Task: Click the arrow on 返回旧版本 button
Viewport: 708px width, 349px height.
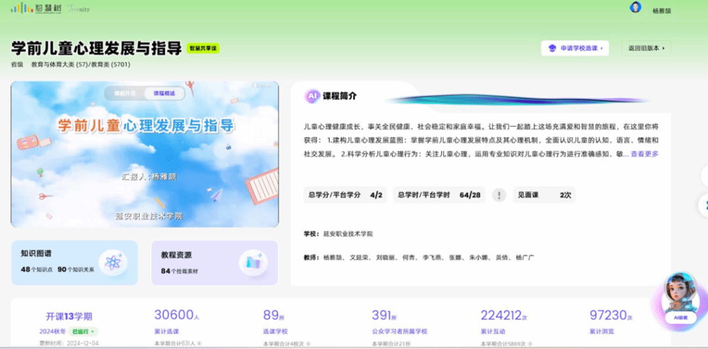Action: click(663, 48)
